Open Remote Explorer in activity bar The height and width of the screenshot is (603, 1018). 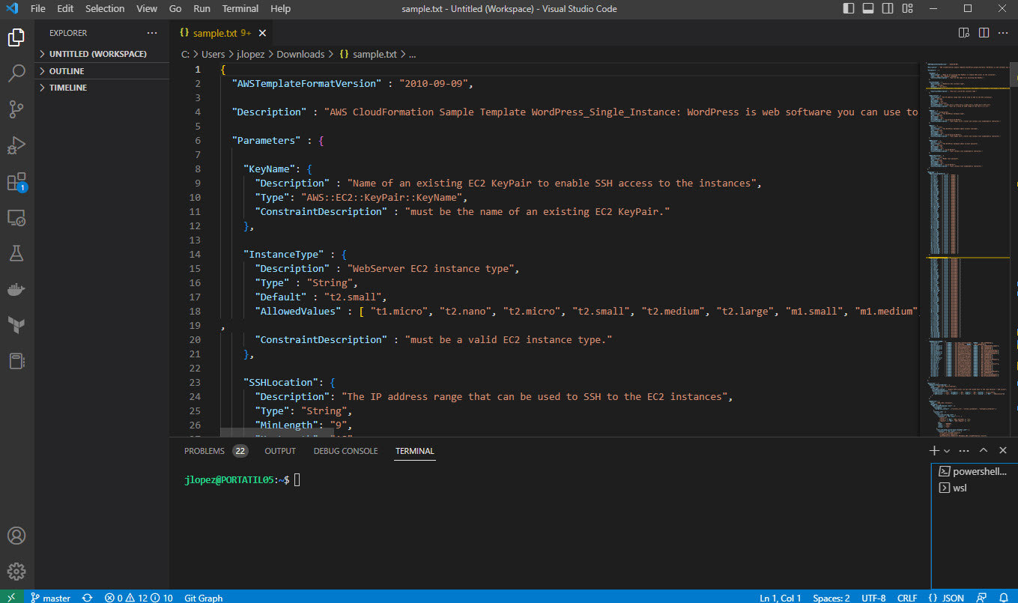pyautogui.click(x=16, y=217)
